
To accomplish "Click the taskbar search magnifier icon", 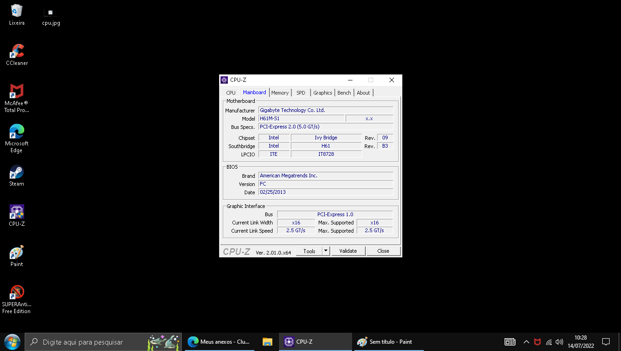I will [x=34, y=342].
